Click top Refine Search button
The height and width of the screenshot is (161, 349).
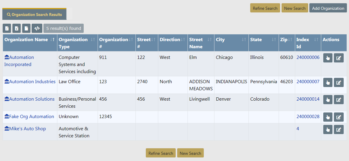[x=265, y=8]
